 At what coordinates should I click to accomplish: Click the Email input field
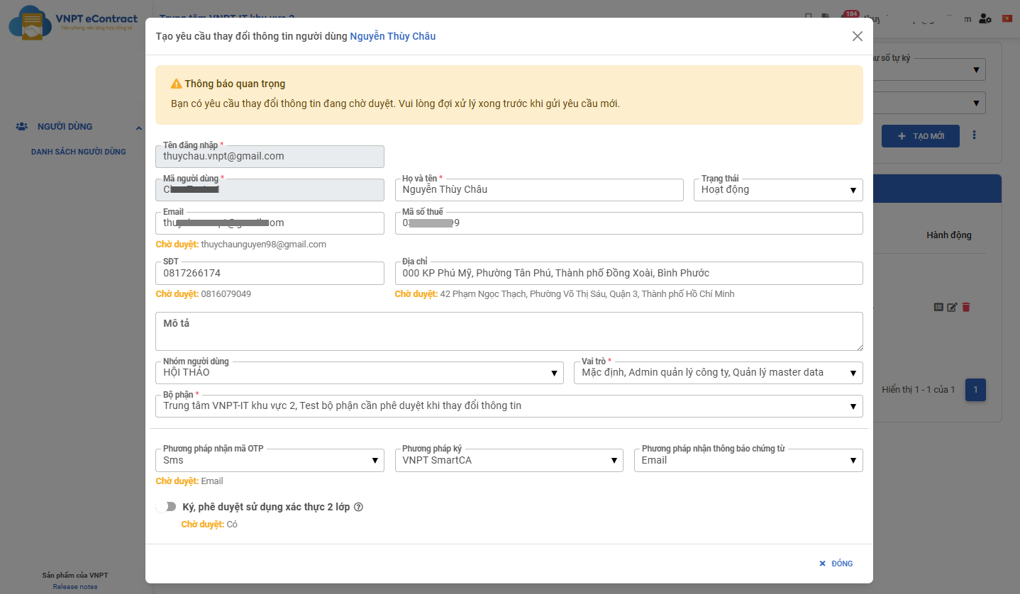pyautogui.click(x=270, y=223)
